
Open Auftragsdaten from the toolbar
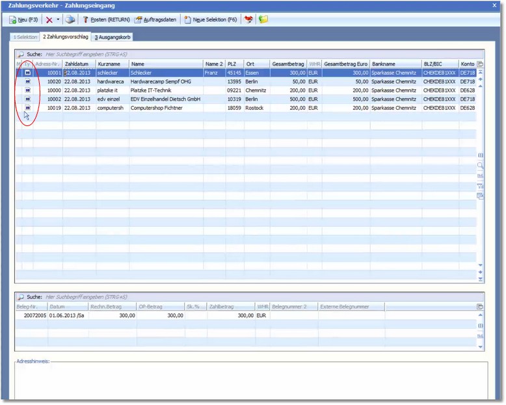[x=155, y=20]
